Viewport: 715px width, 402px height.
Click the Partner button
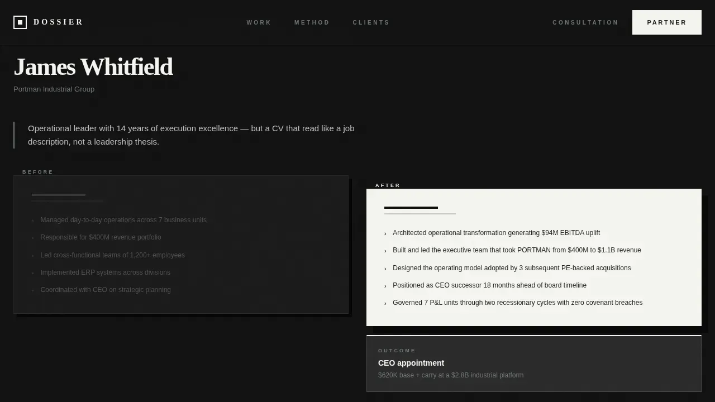[667, 22]
